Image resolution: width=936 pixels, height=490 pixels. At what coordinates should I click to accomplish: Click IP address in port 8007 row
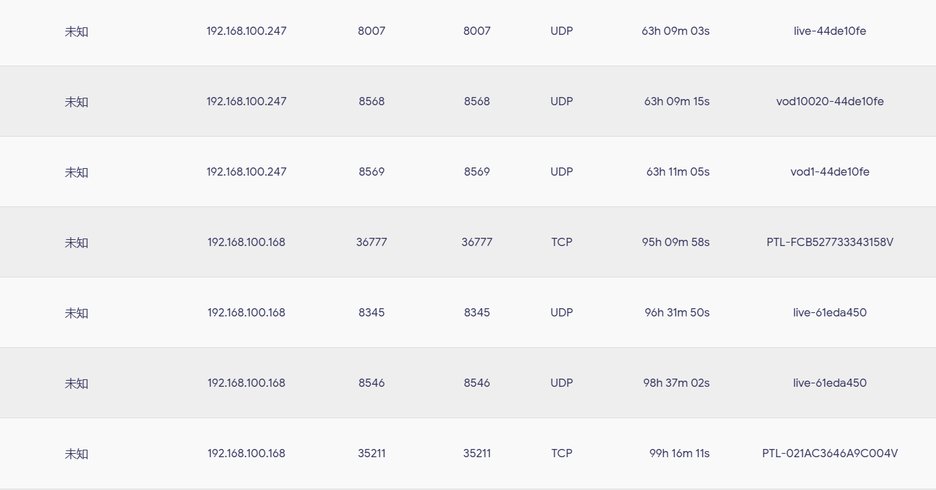click(246, 31)
